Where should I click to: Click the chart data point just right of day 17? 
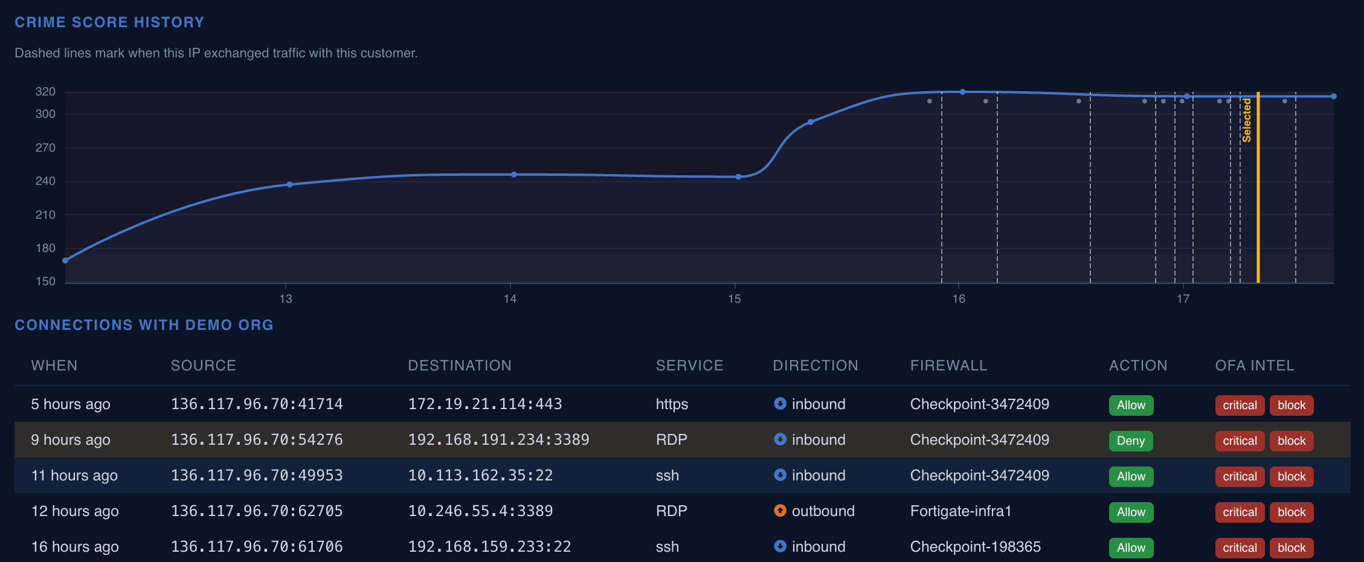click(1187, 96)
